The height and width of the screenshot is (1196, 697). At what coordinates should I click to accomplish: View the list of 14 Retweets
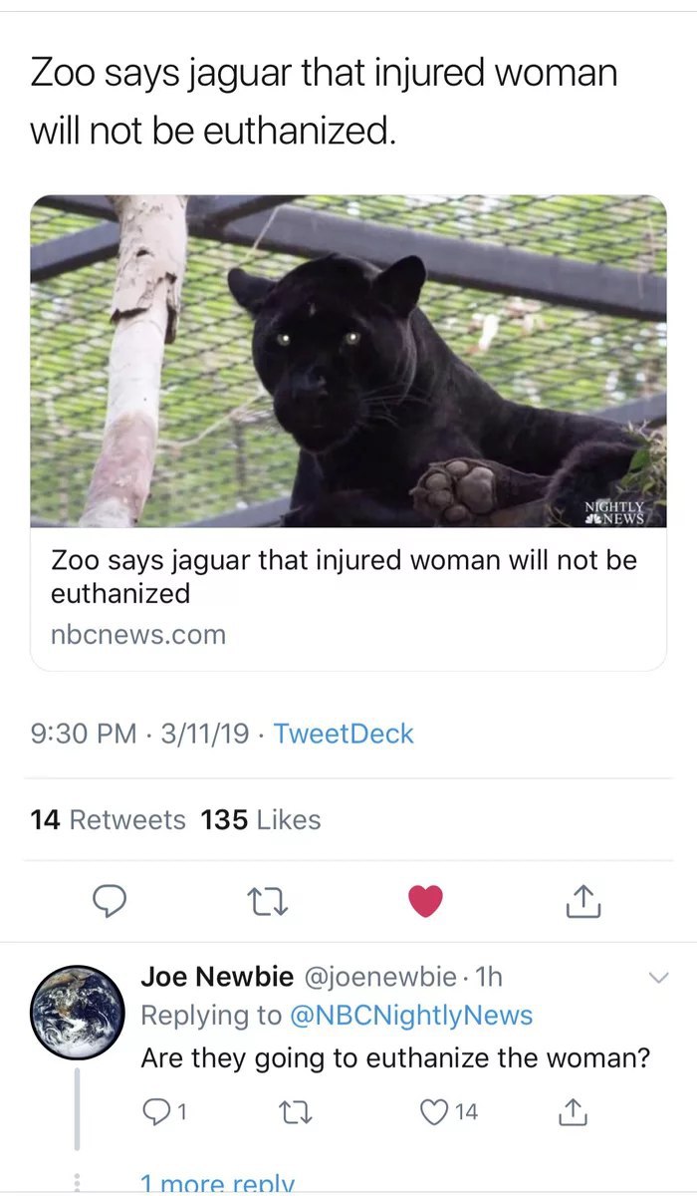point(109,820)
